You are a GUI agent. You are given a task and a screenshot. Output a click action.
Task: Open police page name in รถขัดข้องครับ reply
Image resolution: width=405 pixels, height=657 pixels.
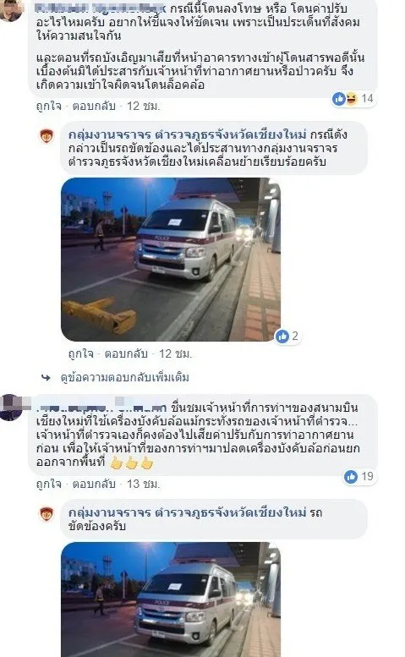pyautogui.click(x=187, y=512)
